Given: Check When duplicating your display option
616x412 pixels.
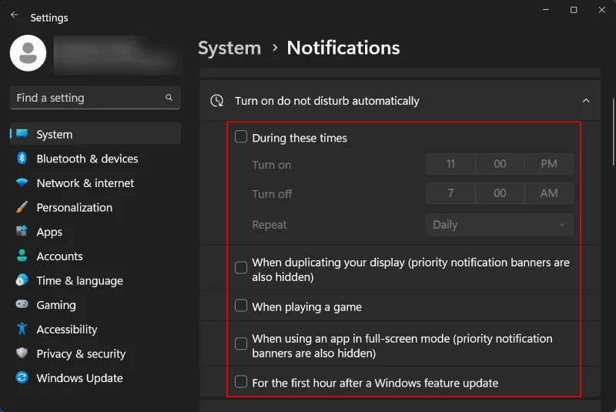Looking at the screenshot, I should tap(241, 267).
